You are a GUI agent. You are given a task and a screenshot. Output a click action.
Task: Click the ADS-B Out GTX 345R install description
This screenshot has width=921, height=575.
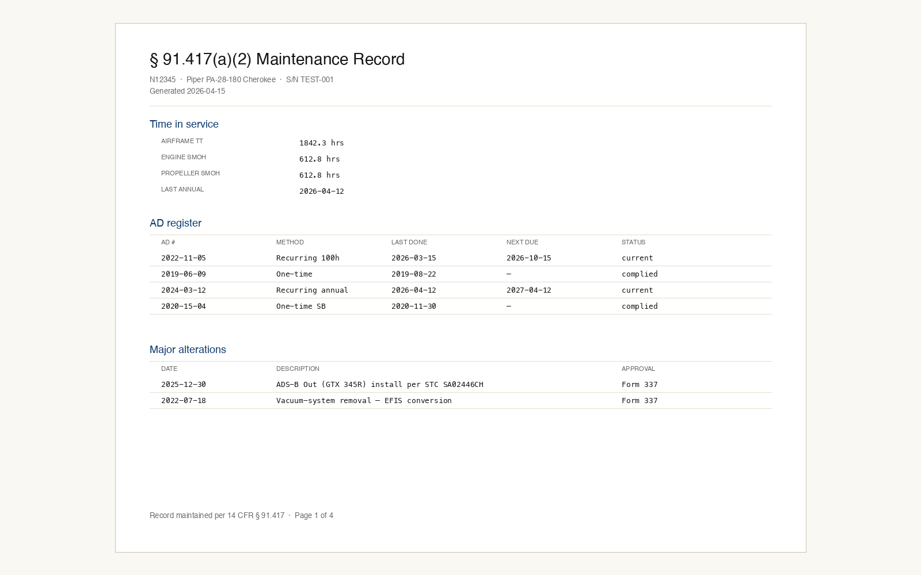tap(380, 384)
